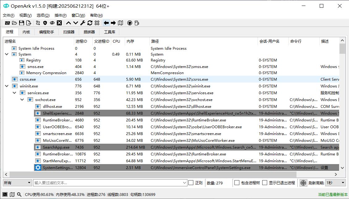Switch to the 编程助手 tab
This screenshot has width=349, height=199.
47,32
